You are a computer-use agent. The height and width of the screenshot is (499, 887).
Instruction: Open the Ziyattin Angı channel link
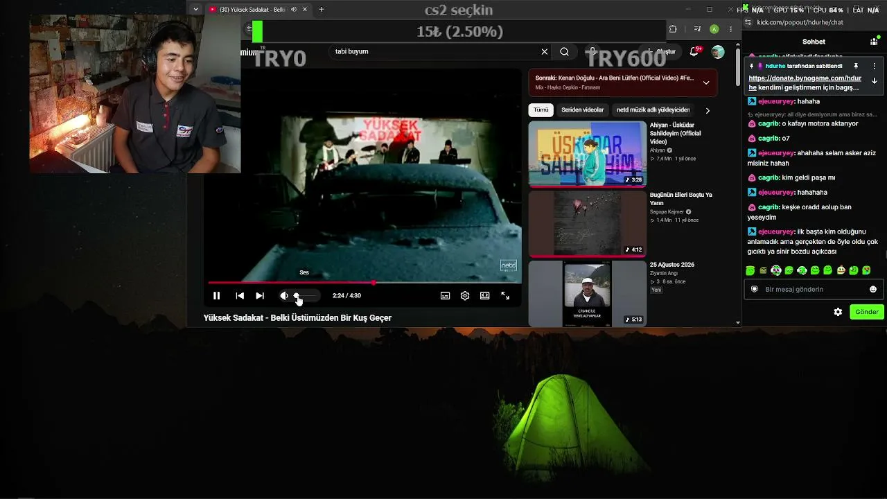pyautogui.click(x=664, y=273)
